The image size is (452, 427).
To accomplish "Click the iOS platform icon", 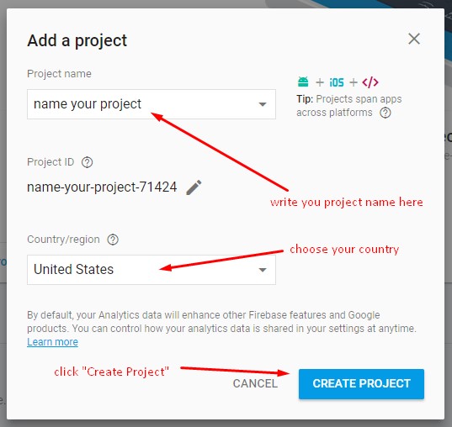I will tap(337, 82).
